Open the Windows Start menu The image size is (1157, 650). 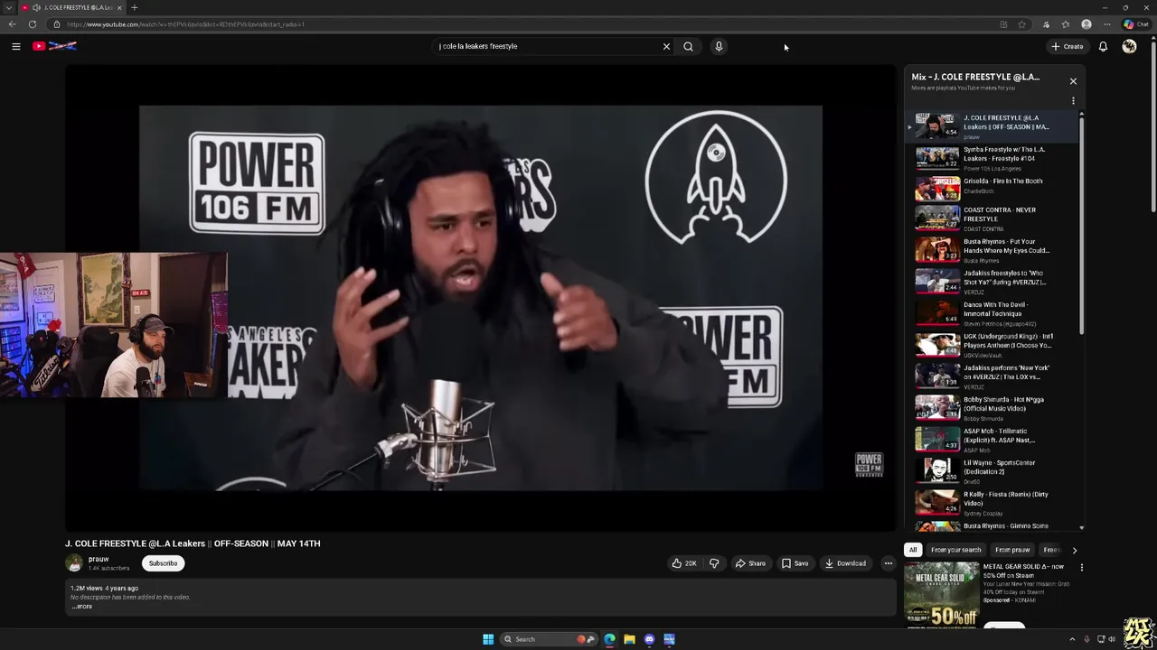click(x=488, y=639)
